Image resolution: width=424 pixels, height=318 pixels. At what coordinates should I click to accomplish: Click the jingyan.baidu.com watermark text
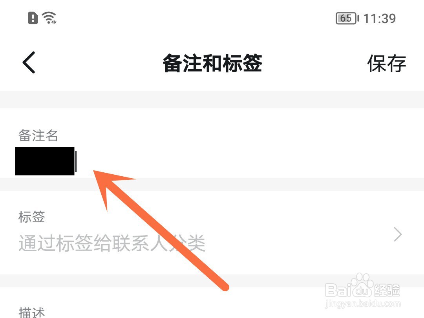tap(363, 303)
